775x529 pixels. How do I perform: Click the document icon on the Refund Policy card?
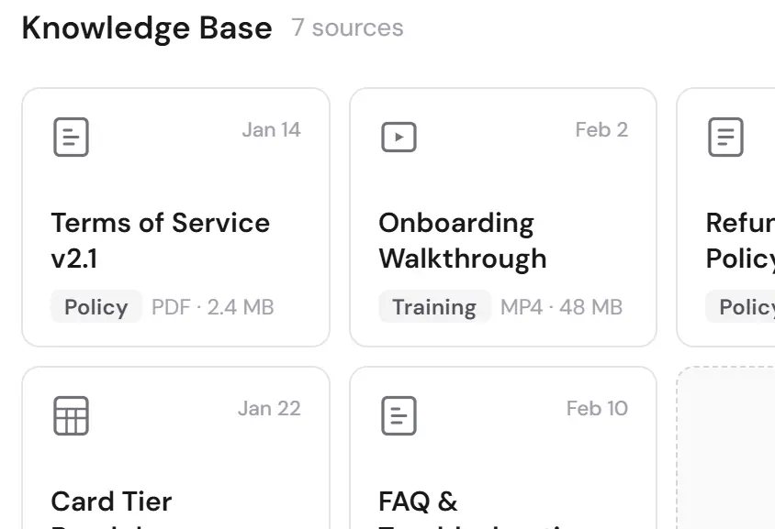pyautogui.click(x=725, y=138)
